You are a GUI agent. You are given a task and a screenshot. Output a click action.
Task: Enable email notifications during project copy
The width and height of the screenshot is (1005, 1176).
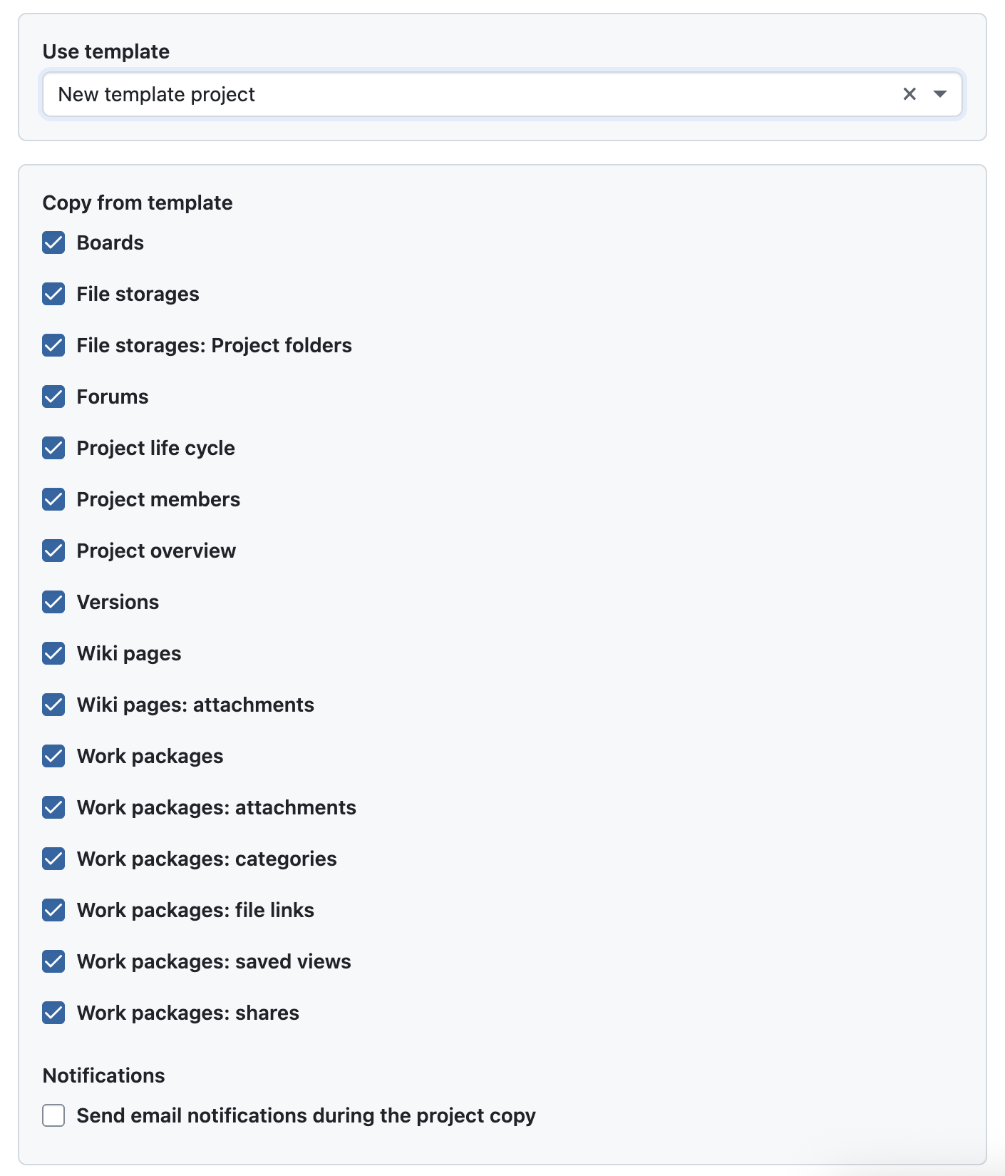53,1115
